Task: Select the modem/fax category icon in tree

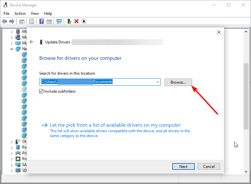Action: [x=18, y=37]
